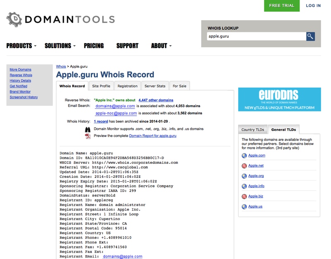Click the 'Domain Name: apple.guru' line
The image size is (331, 259).
point(86,153)
